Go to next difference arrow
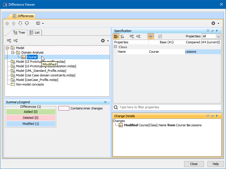The image size is (226, 169). click(x=20, y=23)
